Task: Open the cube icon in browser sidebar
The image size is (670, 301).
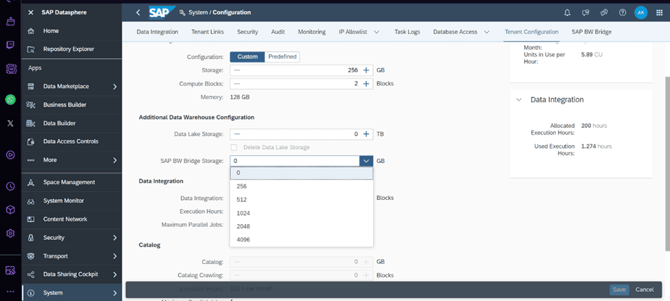Action: pos(11,210)
